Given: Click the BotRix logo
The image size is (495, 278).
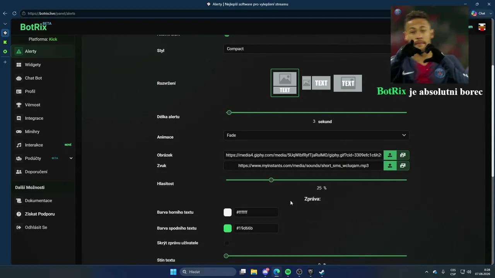Looking at the screenshot, I should [x=36, y=27].
